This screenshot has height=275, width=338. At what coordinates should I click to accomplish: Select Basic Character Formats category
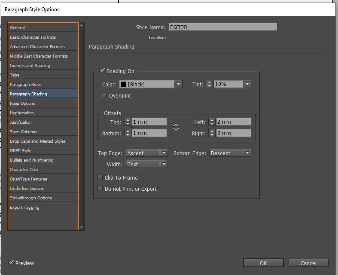(43, 37)
